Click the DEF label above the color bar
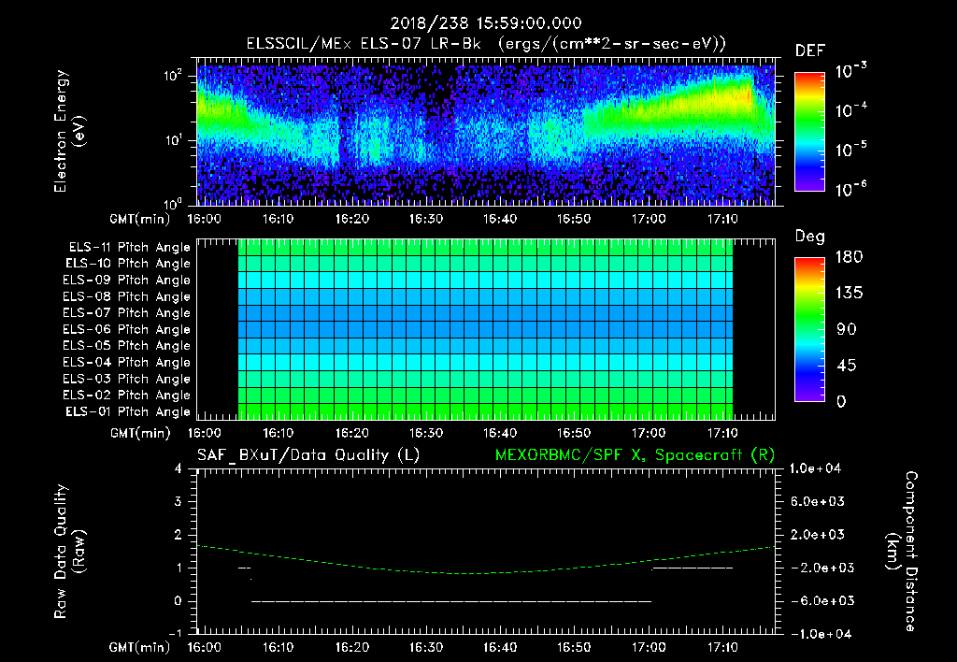This screenshot has width=957, height=662. [810, 51]
